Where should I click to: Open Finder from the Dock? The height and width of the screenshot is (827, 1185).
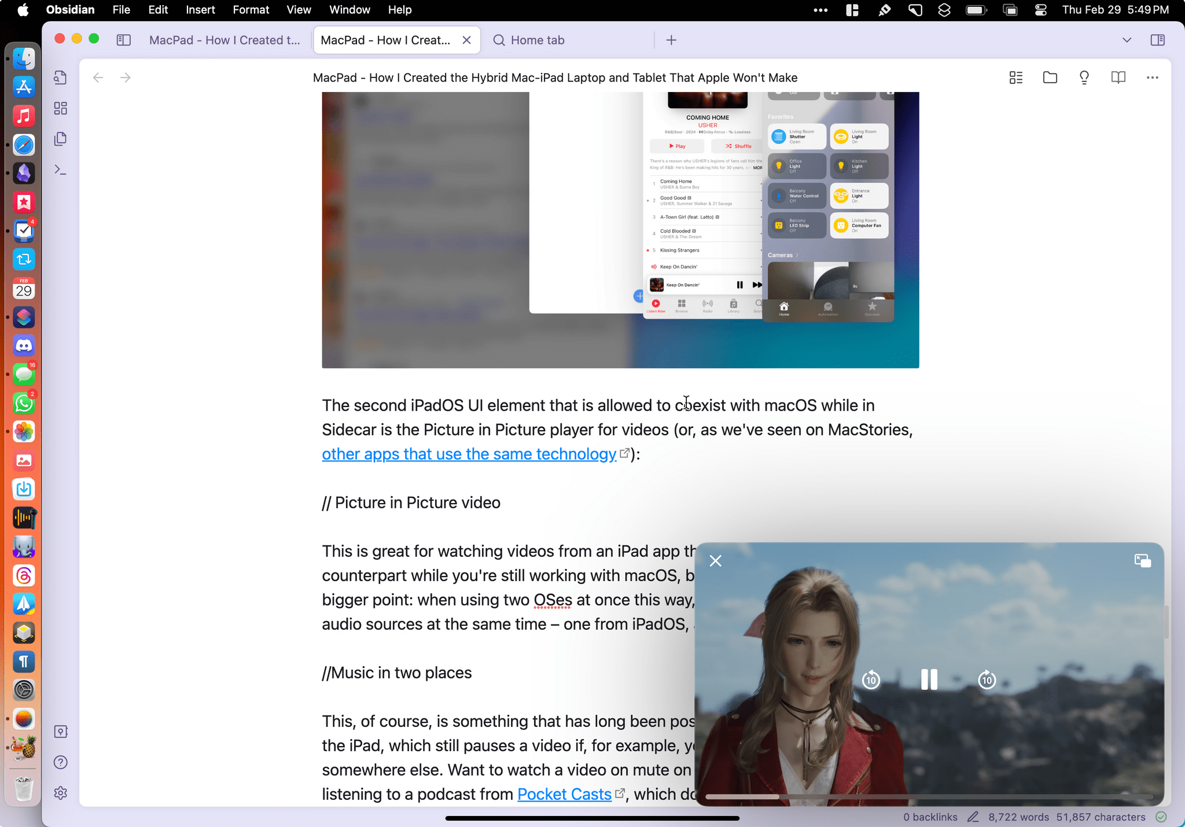(24, 58)
